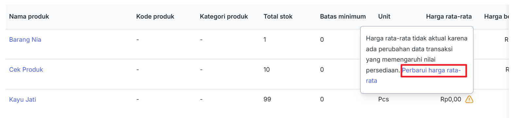Image resolution: width=513 pixels, height=118 pixels.
Task: Select the Unit column header
Action: pyautogui.click(x=384, y=16)
